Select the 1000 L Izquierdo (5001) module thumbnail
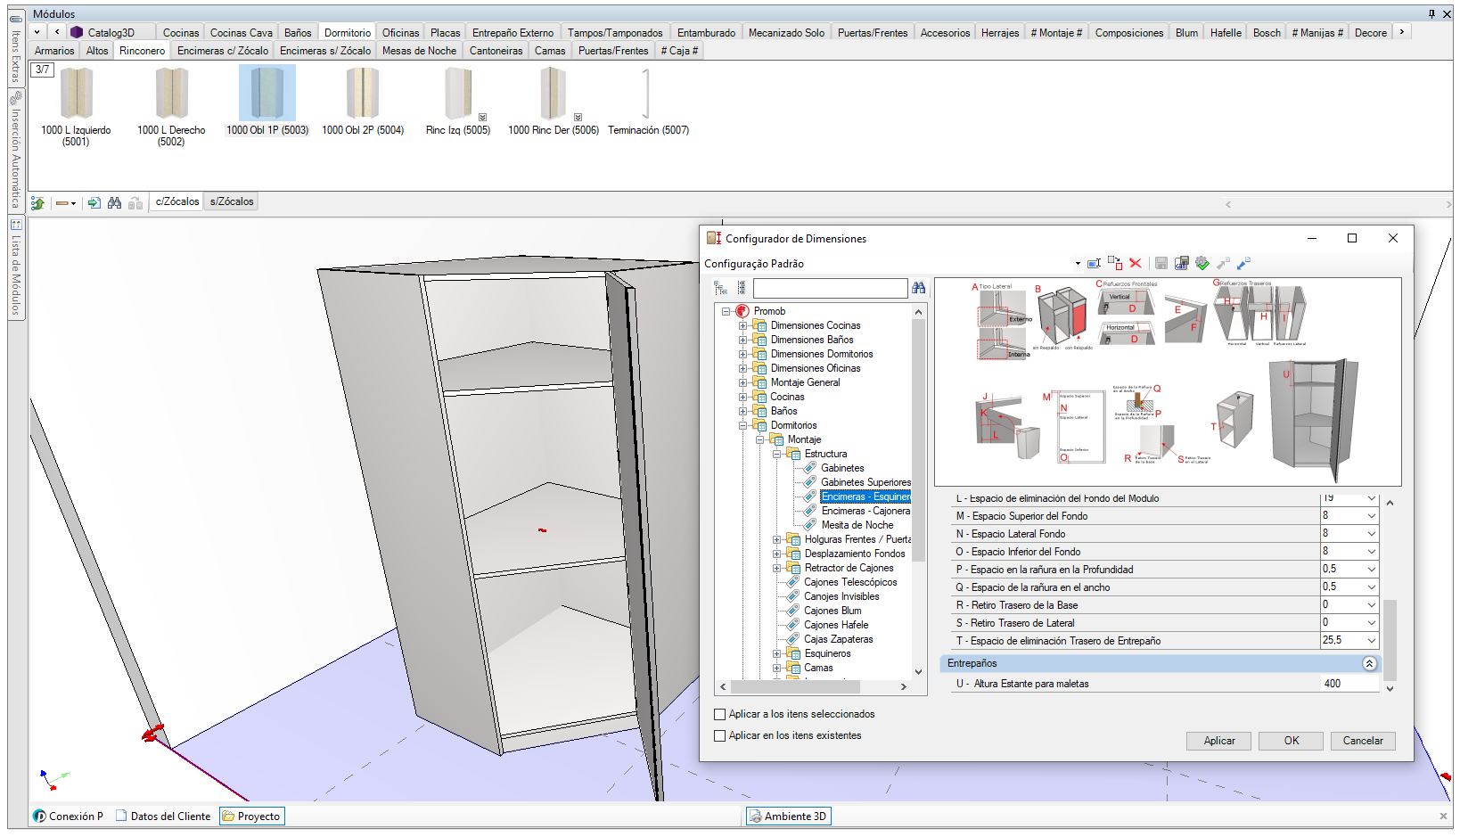 (77, 94)
